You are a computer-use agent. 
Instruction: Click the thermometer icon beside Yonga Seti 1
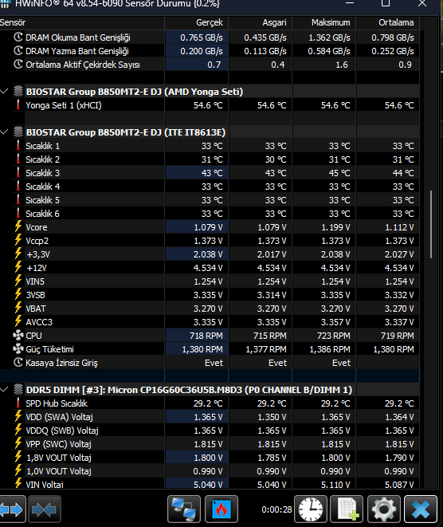click(18, 105)
